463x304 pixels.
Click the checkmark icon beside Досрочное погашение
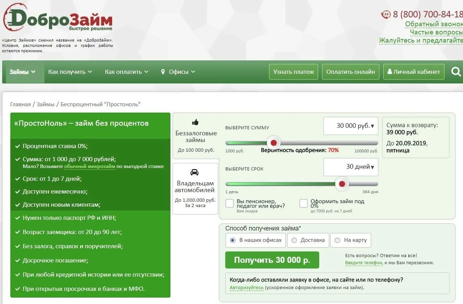[x=17, y=261]
